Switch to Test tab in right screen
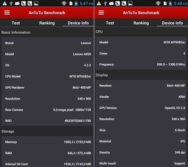Screen dimensions: 188x167 coord(110,23)
